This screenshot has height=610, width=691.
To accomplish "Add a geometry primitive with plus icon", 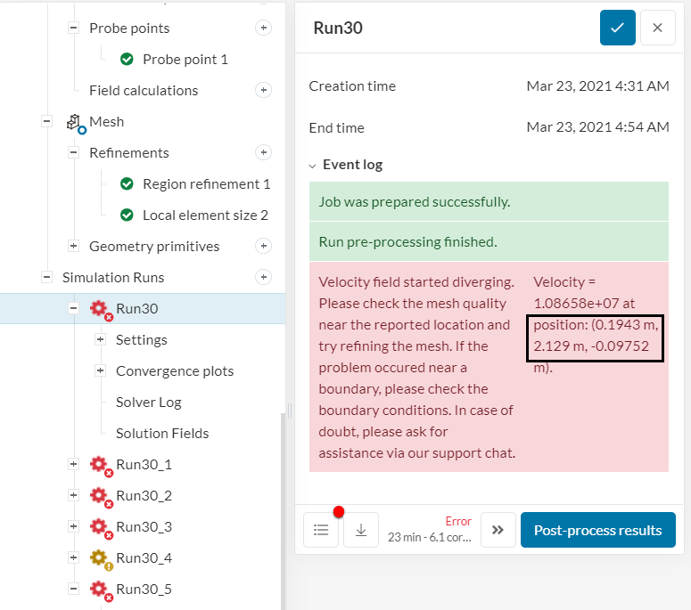I will tap(264, 246).
